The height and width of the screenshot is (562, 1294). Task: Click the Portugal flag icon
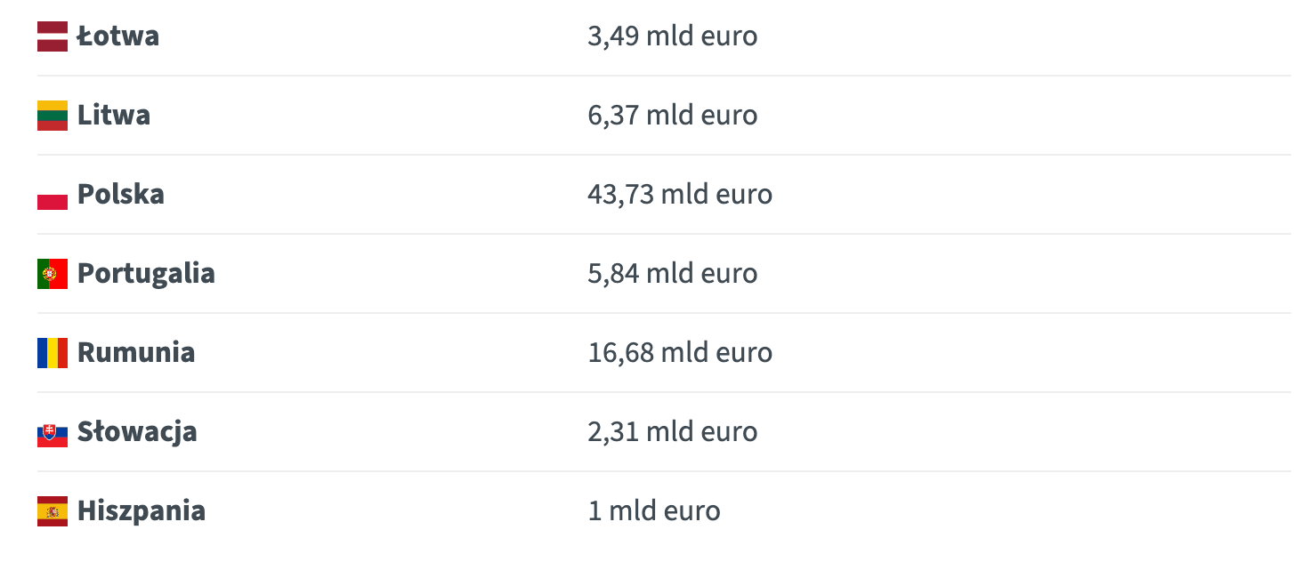[x=53, y=274]
